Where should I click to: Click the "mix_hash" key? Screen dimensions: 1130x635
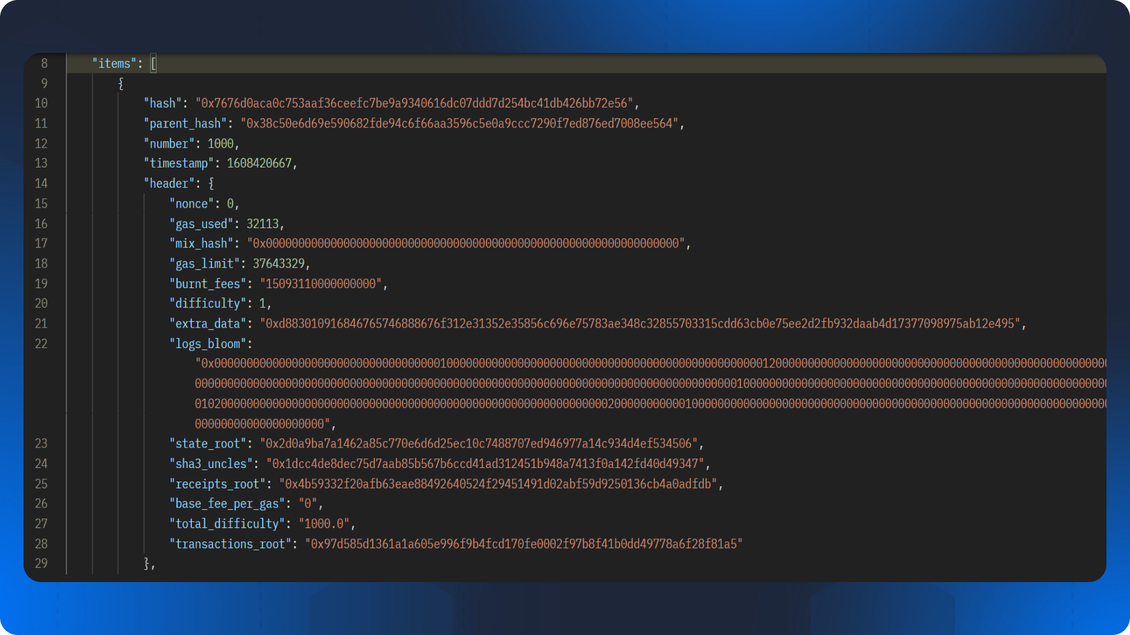[201, 243]
